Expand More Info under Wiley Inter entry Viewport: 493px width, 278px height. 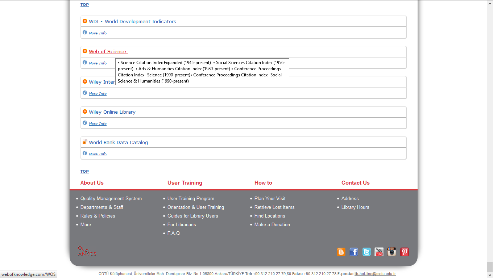click(98, 94)
